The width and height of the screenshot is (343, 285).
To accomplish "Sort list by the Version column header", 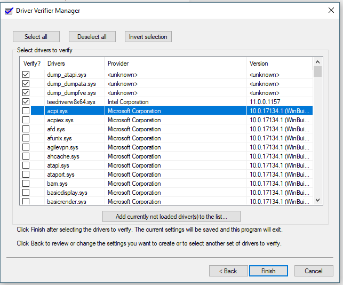I will tap(280, 64).
